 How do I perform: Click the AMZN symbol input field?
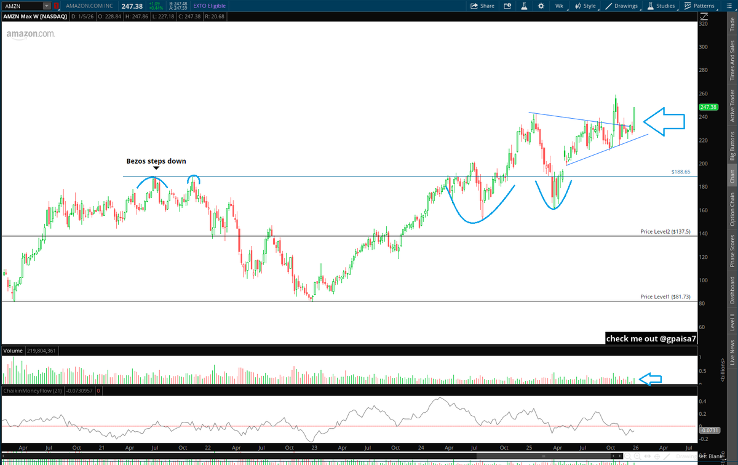coord(22,6)
